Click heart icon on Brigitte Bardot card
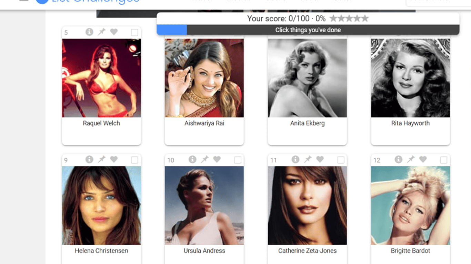The image size is (471, 264). pyautogui.click(x=423, y=159)
